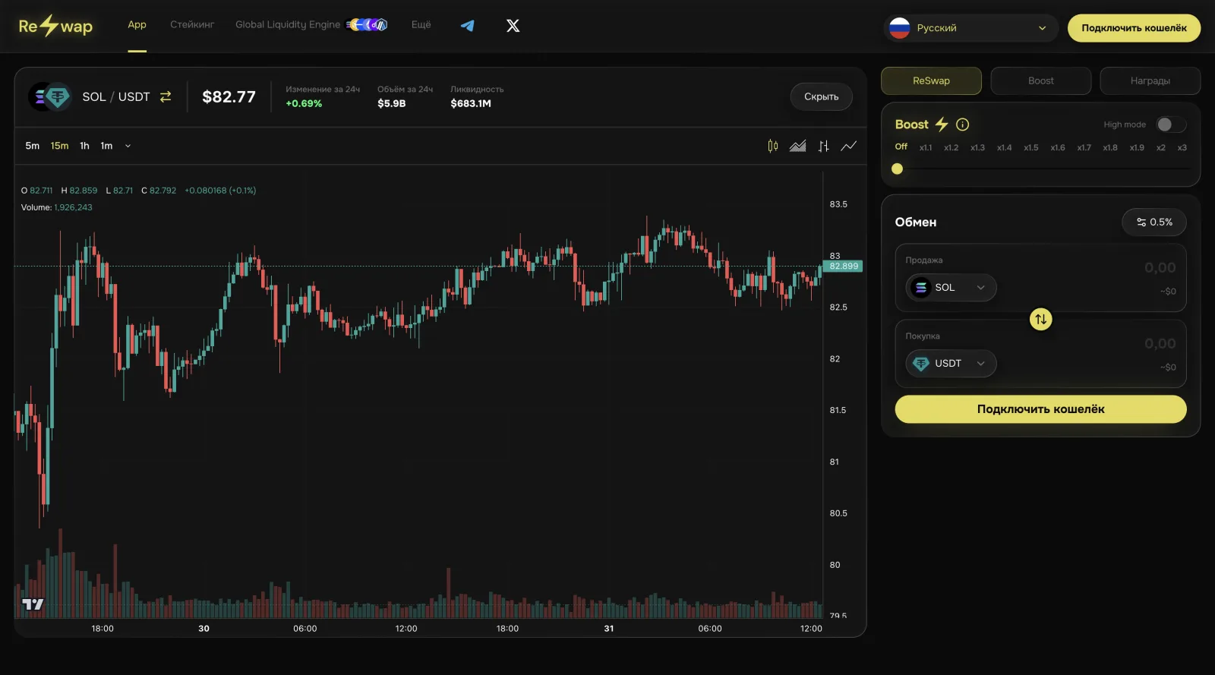Set Boost level to x1.5

(1031, 147)
